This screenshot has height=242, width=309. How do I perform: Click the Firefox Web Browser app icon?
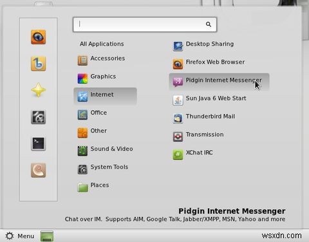178,64
